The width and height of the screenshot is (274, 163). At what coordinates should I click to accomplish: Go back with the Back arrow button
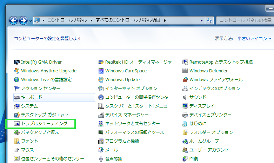13,20
